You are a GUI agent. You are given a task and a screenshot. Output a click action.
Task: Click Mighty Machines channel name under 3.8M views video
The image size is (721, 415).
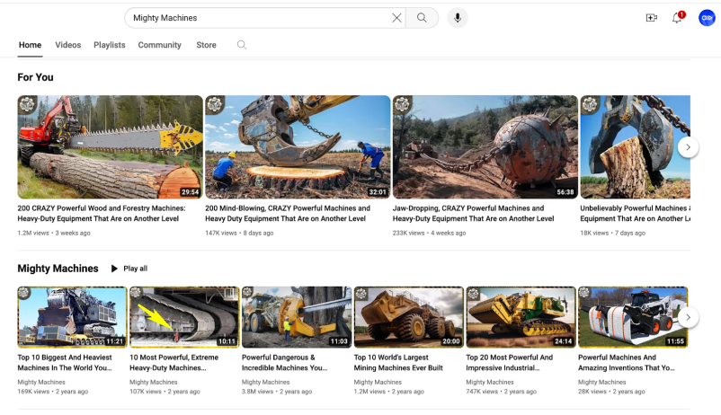[x=266, y=382]
